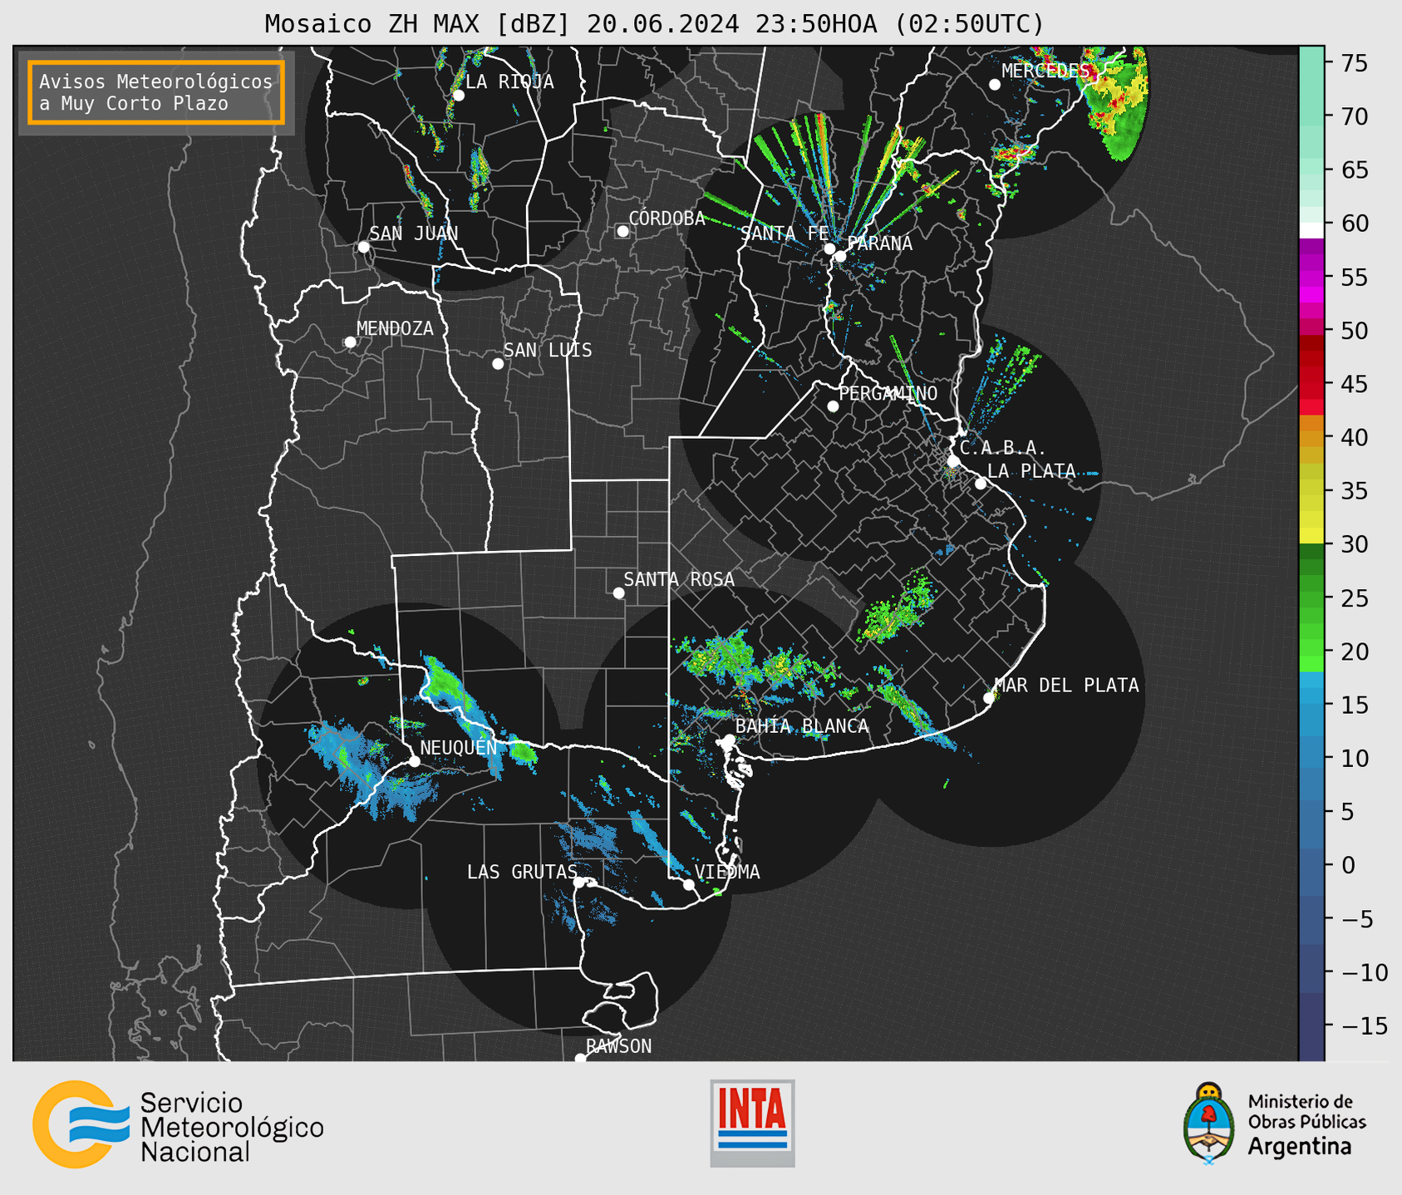Click the SANTA ROSA label text
The height and width of the screenshot is (1195, 1402).
click(x=679, y=579)
